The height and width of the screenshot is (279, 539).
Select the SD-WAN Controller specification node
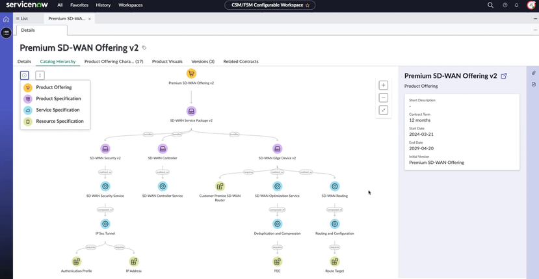pyautogui.click(x=163, y=149)
